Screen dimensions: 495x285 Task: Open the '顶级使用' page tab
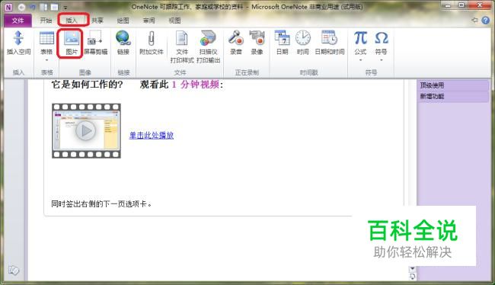(x=452, y=85)
